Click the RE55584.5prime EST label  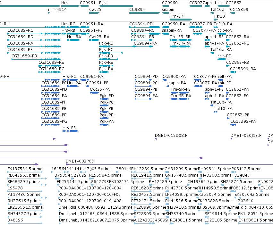105,175
